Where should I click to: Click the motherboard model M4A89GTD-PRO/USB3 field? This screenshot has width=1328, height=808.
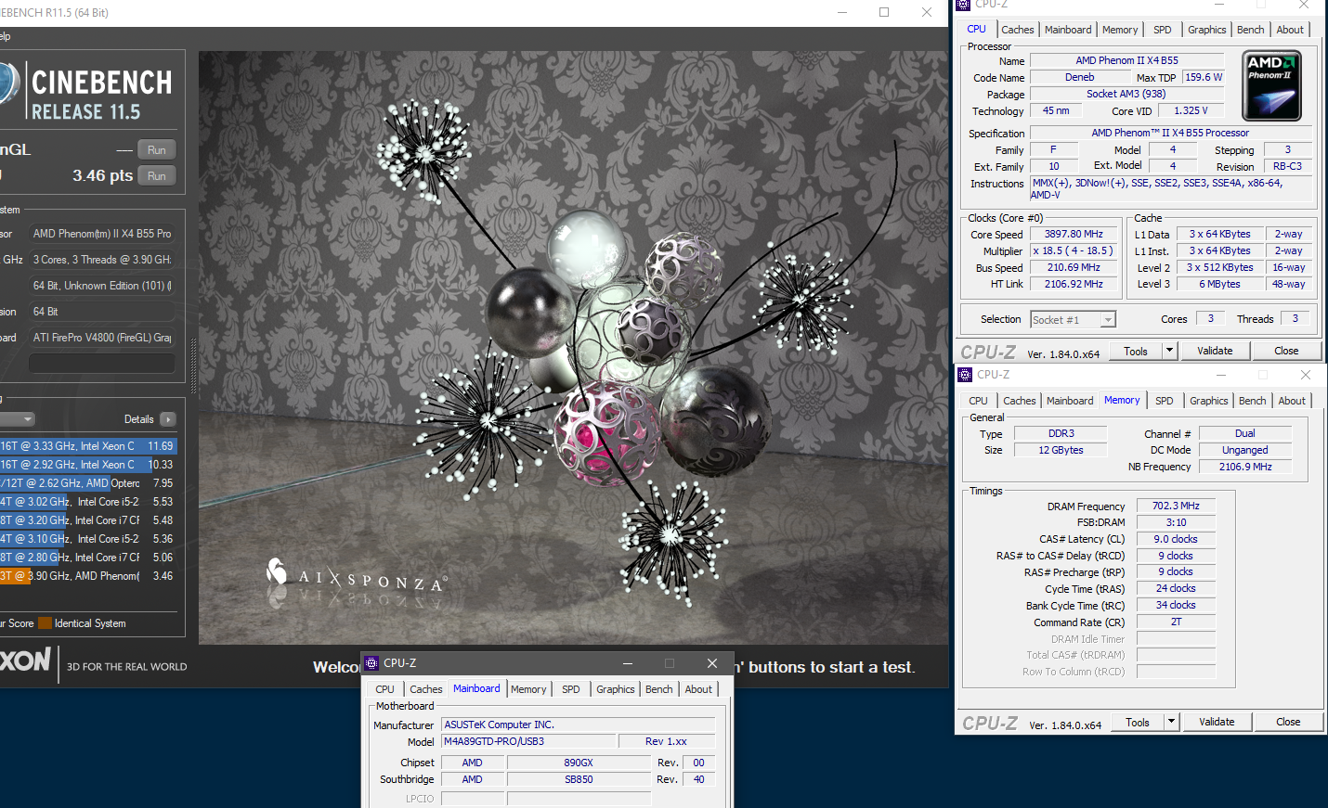click(528, 741)
